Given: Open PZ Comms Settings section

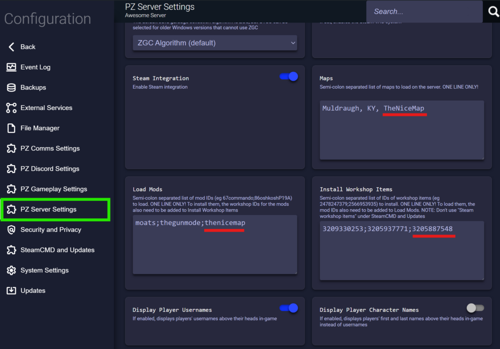Looking at the screenshot, I should (50, 149).
